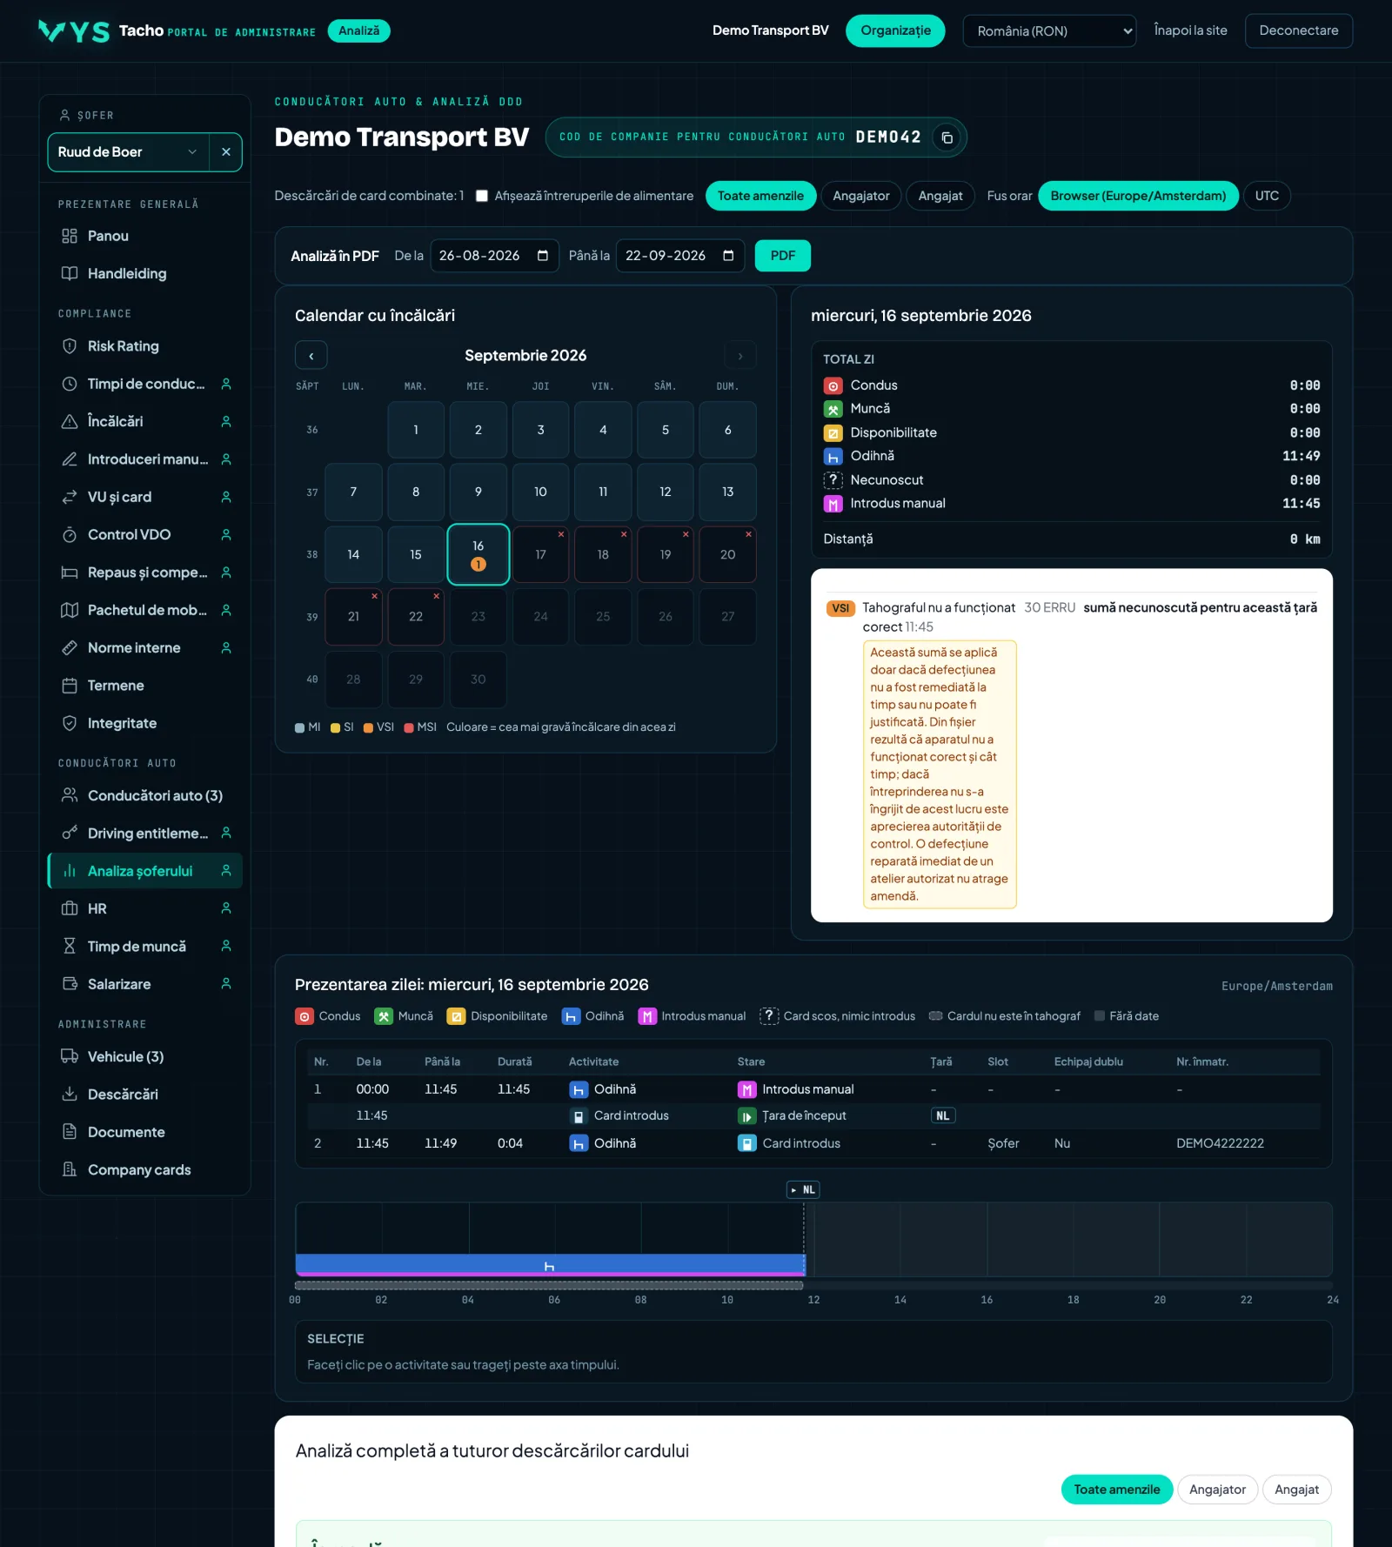Viewport: 1392px width, 1547px height.
Task: Clear the selected driver Ruud de Boer
Action: pos(226,152)
